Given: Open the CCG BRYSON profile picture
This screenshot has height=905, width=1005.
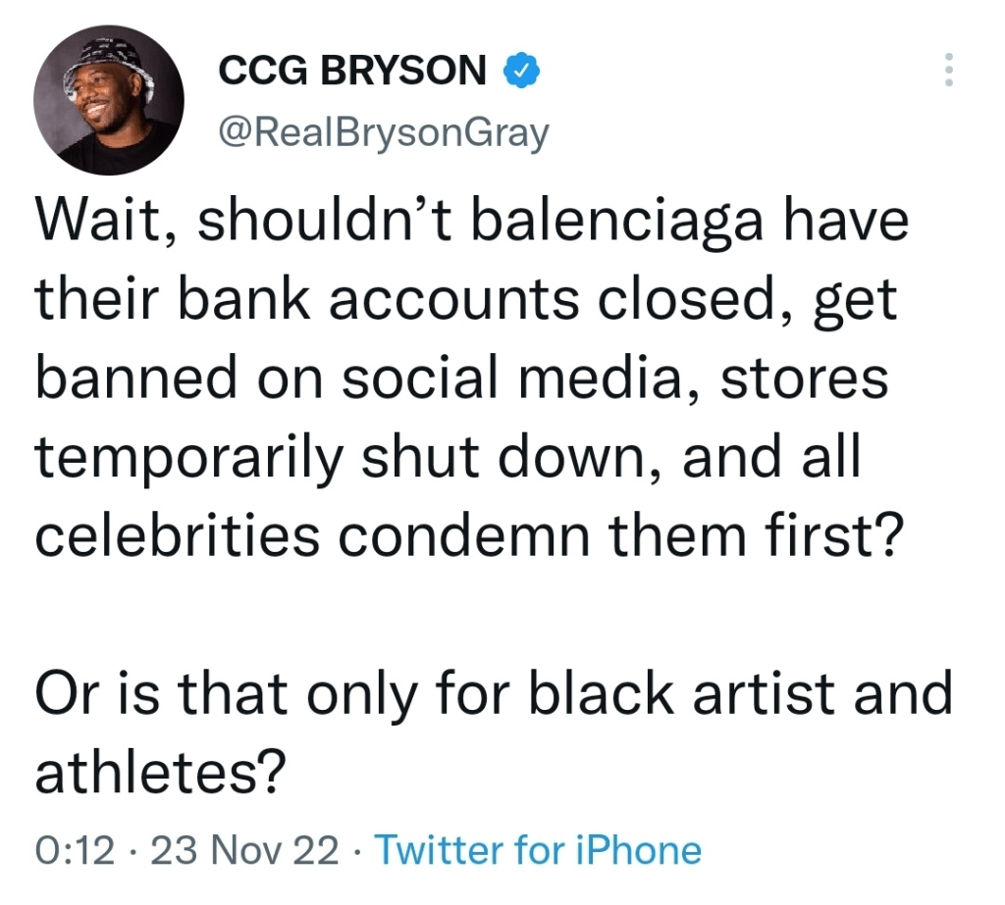Looking at the screenshot, I should [108, 102].
